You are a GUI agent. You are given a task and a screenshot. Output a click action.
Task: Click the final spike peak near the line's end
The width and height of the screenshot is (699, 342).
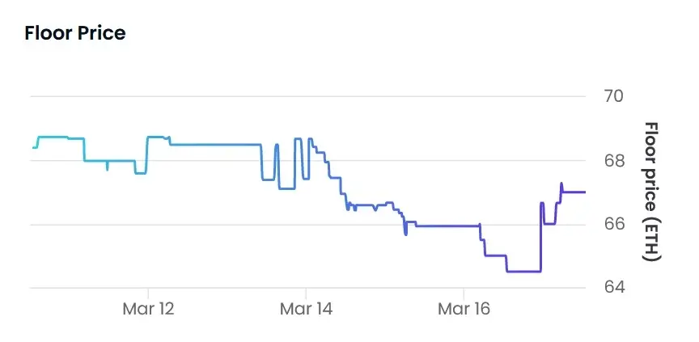[561, 184]
